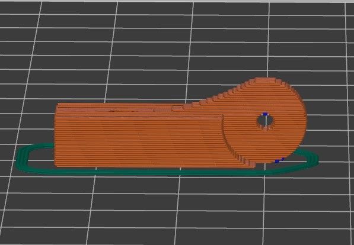The width and height of the screenshot is (354, 245).
Task: Click the blue markers at the round end's bottom edge
Action: [279, 160]
